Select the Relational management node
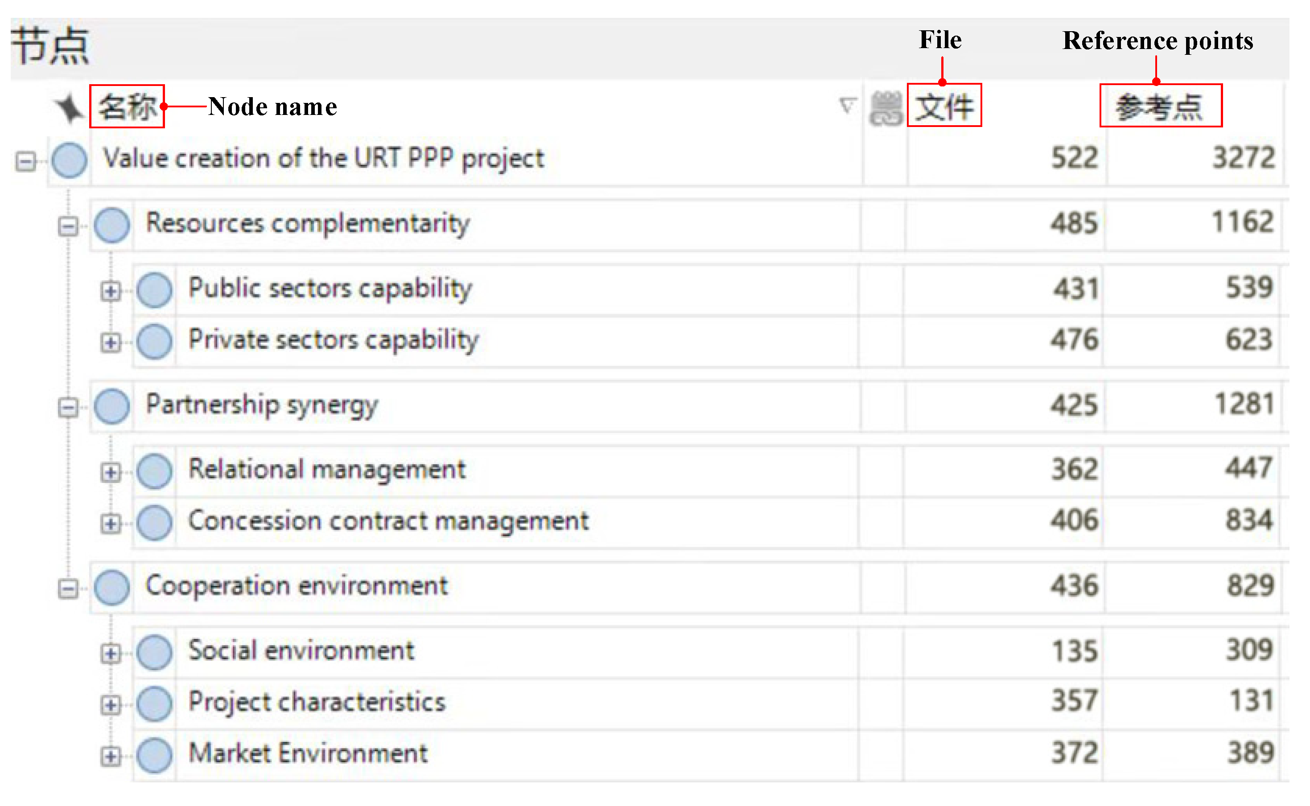This screenshot has height=806, width=1310. click(x=327, y=469)
